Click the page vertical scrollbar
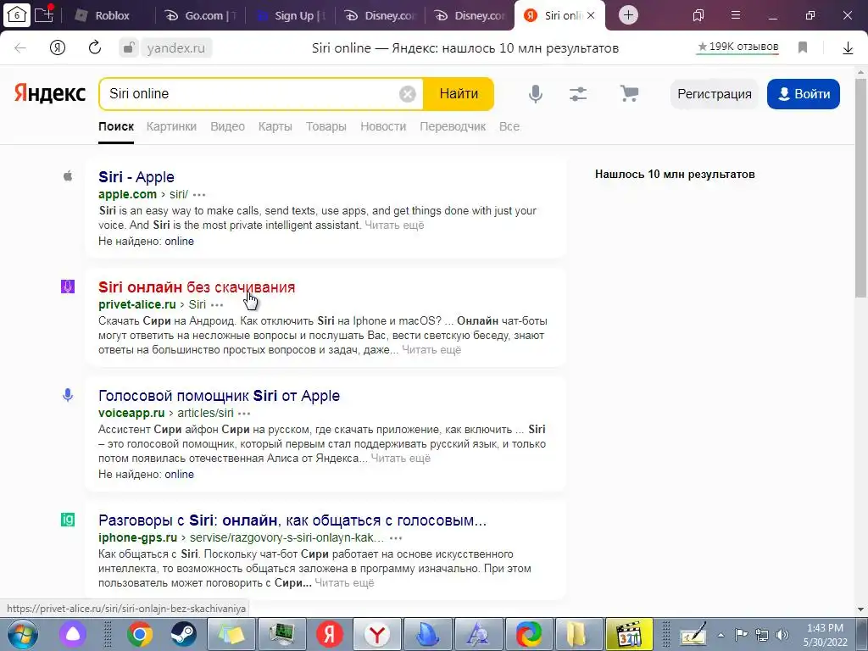 (x=861, y=188)
